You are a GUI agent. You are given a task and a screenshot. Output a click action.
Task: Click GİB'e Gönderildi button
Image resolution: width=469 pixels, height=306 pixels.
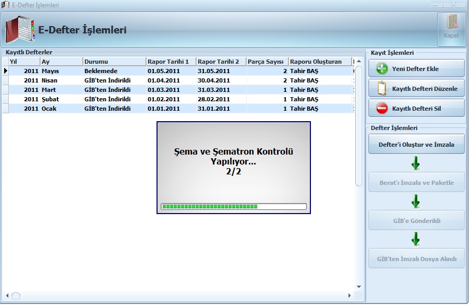416,220
